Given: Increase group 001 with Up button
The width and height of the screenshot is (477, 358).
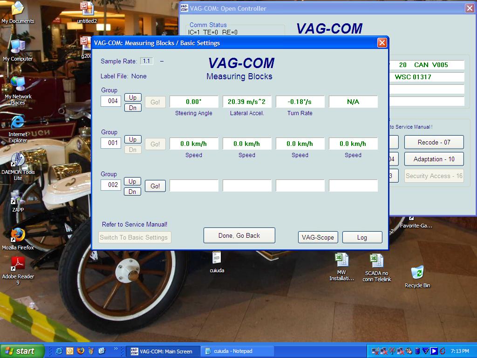Looking at the screenshot, I should coord(133,139).
